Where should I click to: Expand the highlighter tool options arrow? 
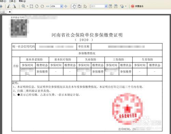click(x=126, y=6)
